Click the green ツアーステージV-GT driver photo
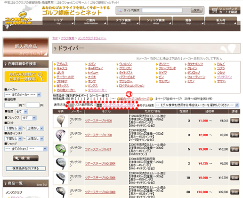This screenshot has height=198, width=243. pyautogui.click(x=61, y=149)
